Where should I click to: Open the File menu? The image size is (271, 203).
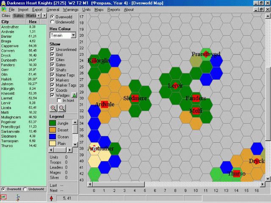tap(11, 9)
